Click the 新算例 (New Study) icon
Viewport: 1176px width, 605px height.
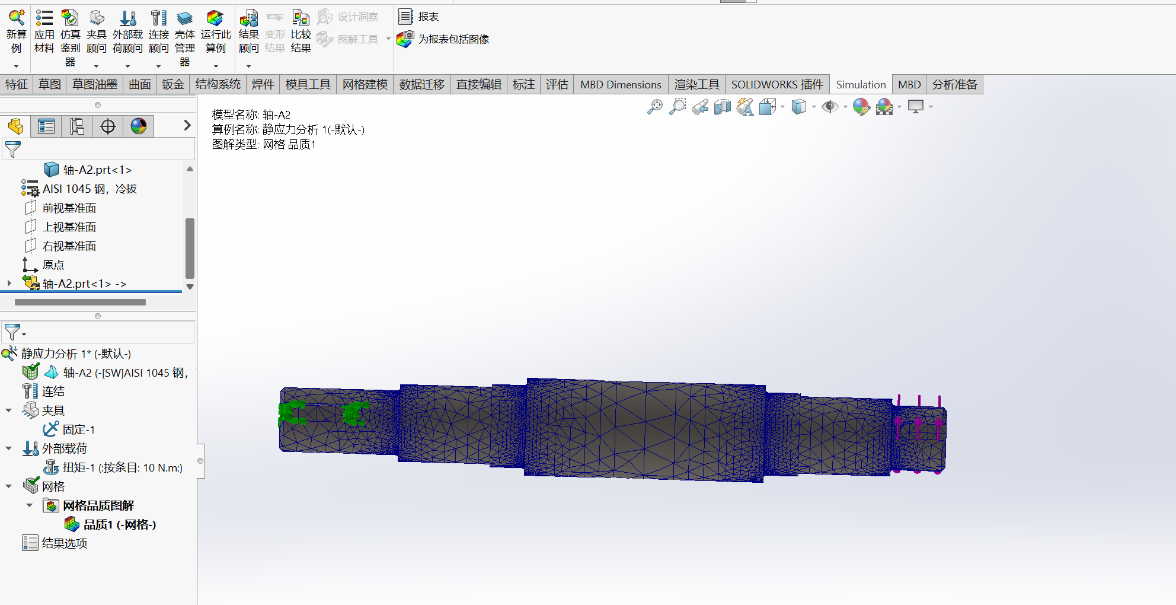pyautogui.click(x=16, y=18)
